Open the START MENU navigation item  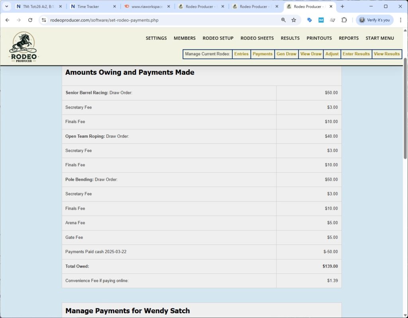tap(380, 38)
